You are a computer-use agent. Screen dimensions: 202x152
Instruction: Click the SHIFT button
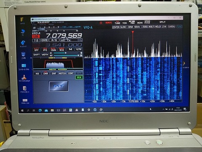pyautogui.click(x=37, y=54)
